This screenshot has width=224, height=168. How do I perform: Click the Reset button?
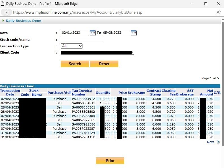pyautogui.click(x=104, y=64)
